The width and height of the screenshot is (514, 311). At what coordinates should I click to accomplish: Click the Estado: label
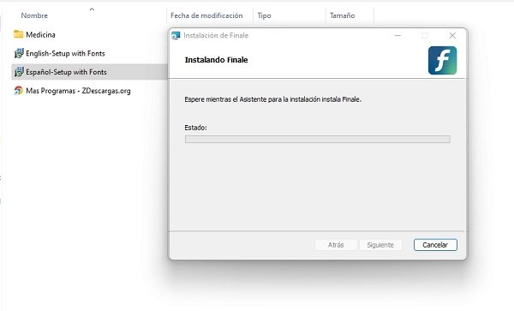195,128
